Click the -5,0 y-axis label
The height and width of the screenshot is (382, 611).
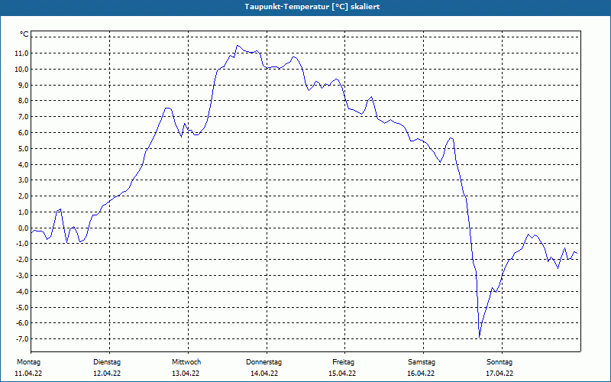tap(22, 308)
